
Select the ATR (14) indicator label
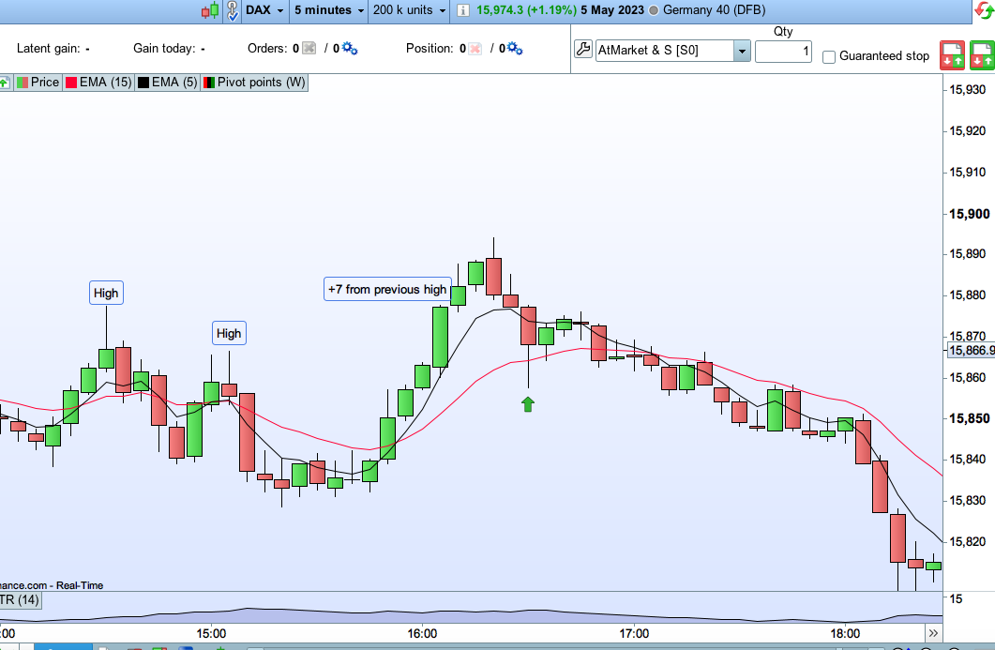coord(21,600)
